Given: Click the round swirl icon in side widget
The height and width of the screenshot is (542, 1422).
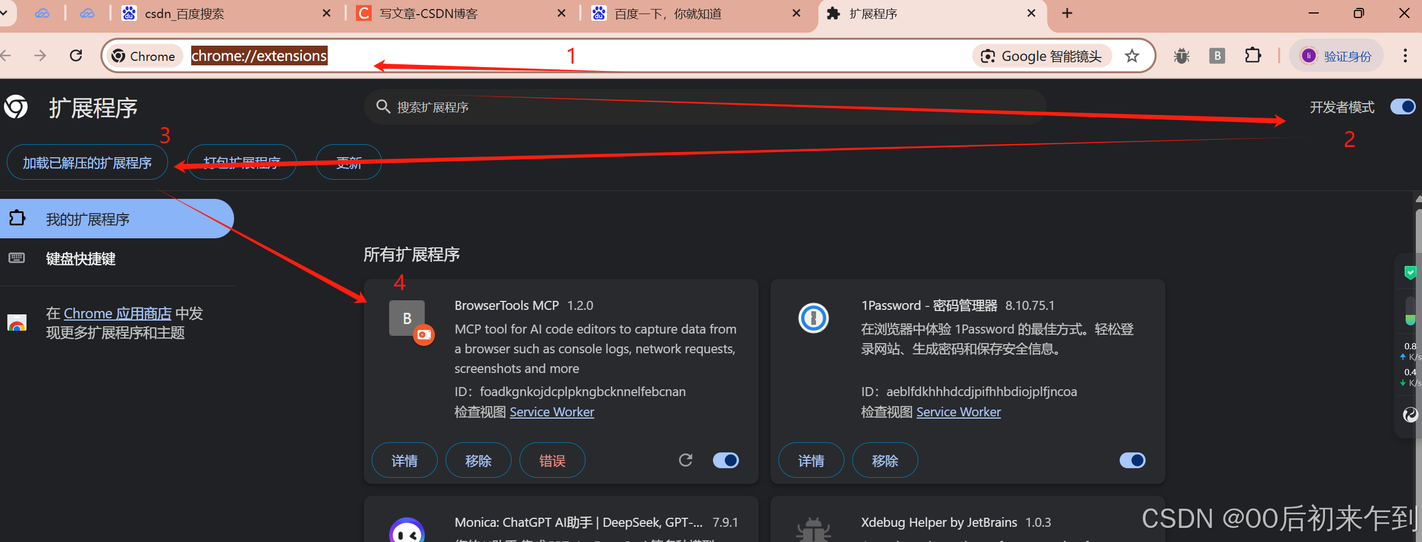Looking at the screenshot, I should tap(1410, 415).
